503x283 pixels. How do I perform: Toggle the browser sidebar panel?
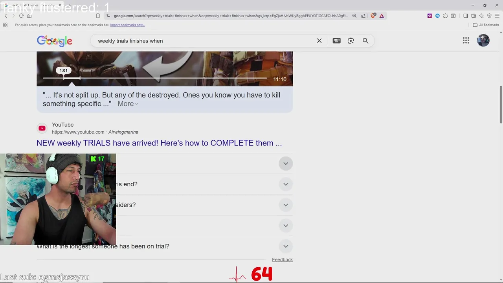(x=466, y=16)
